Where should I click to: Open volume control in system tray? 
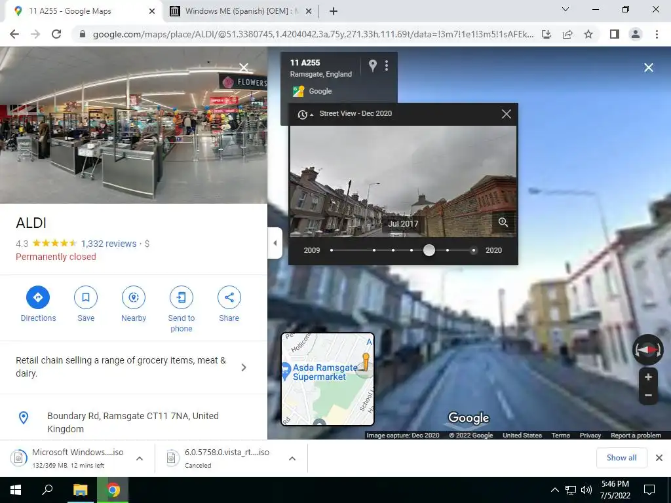(586, 490)
